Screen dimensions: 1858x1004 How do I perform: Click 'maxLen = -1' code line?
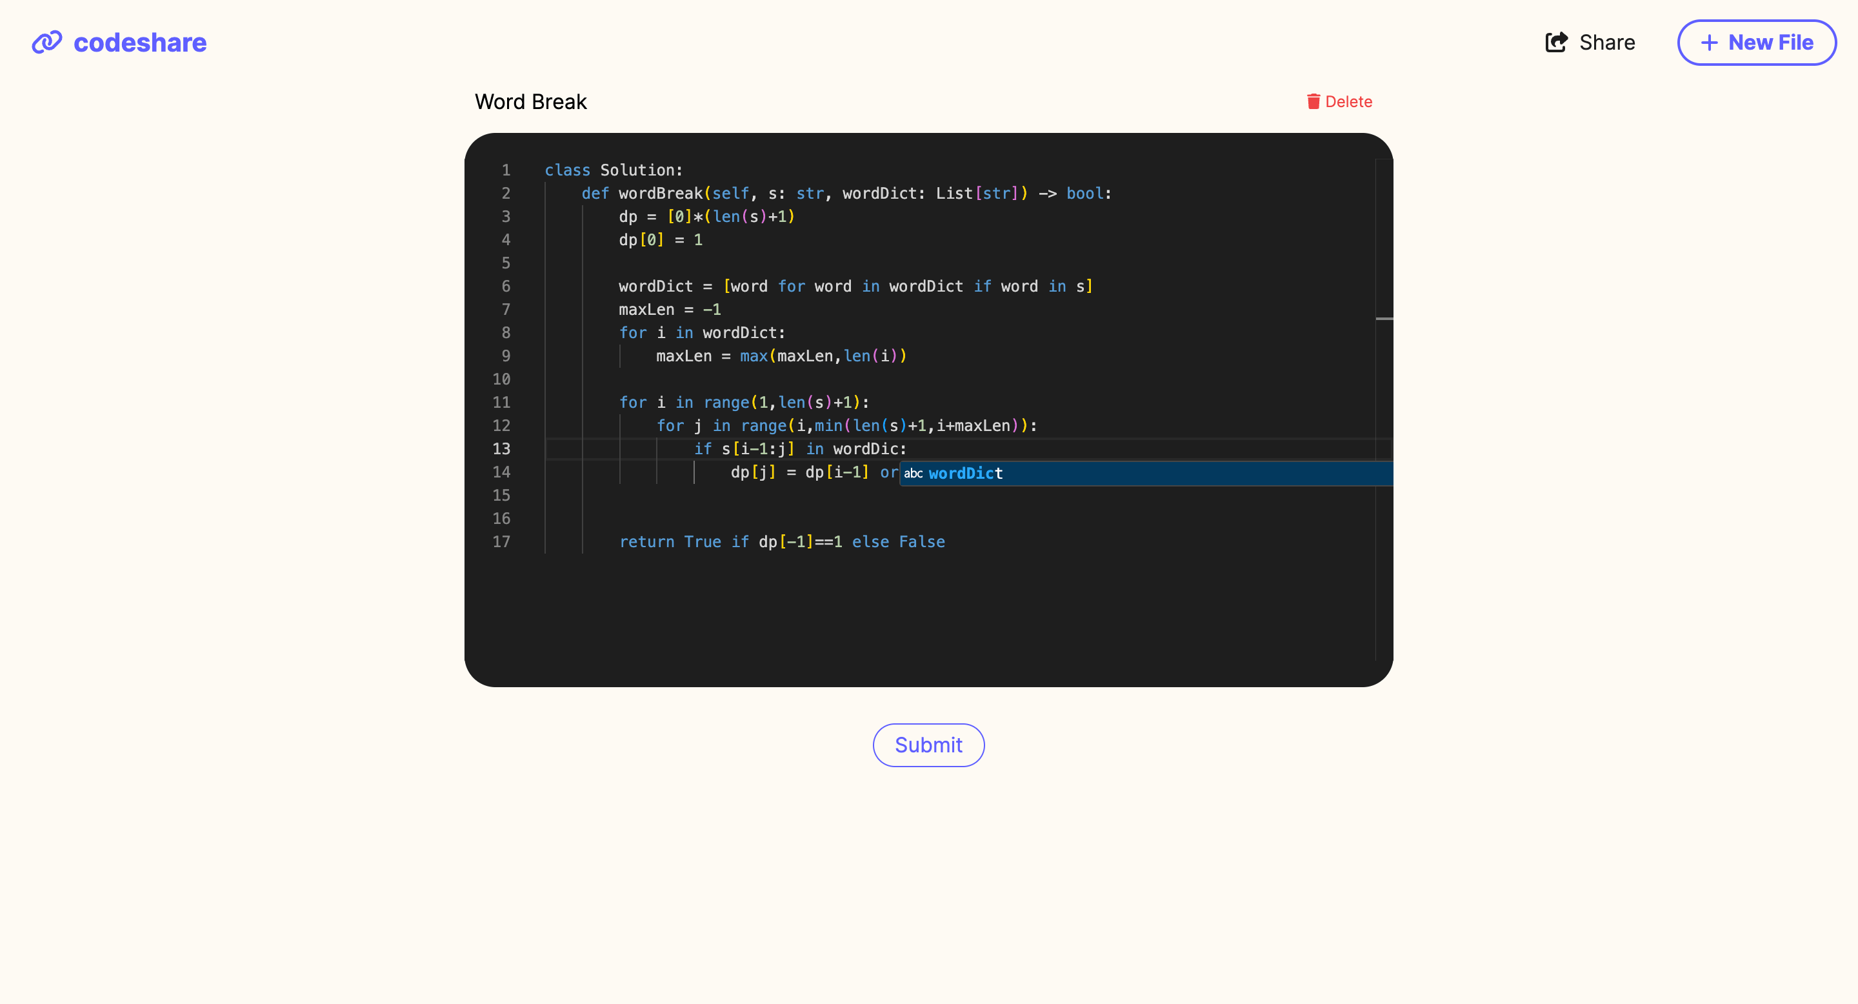click(670, 310)
